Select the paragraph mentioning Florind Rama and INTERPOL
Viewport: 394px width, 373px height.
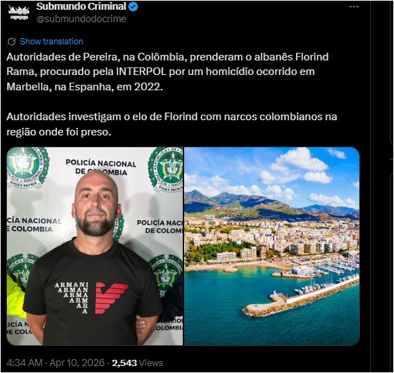tap(167, 72)
